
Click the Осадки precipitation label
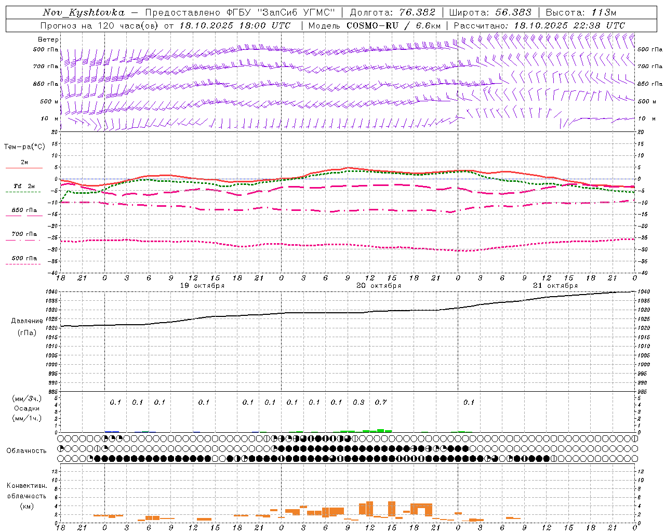pyautogui.click(x=27, y=408)
